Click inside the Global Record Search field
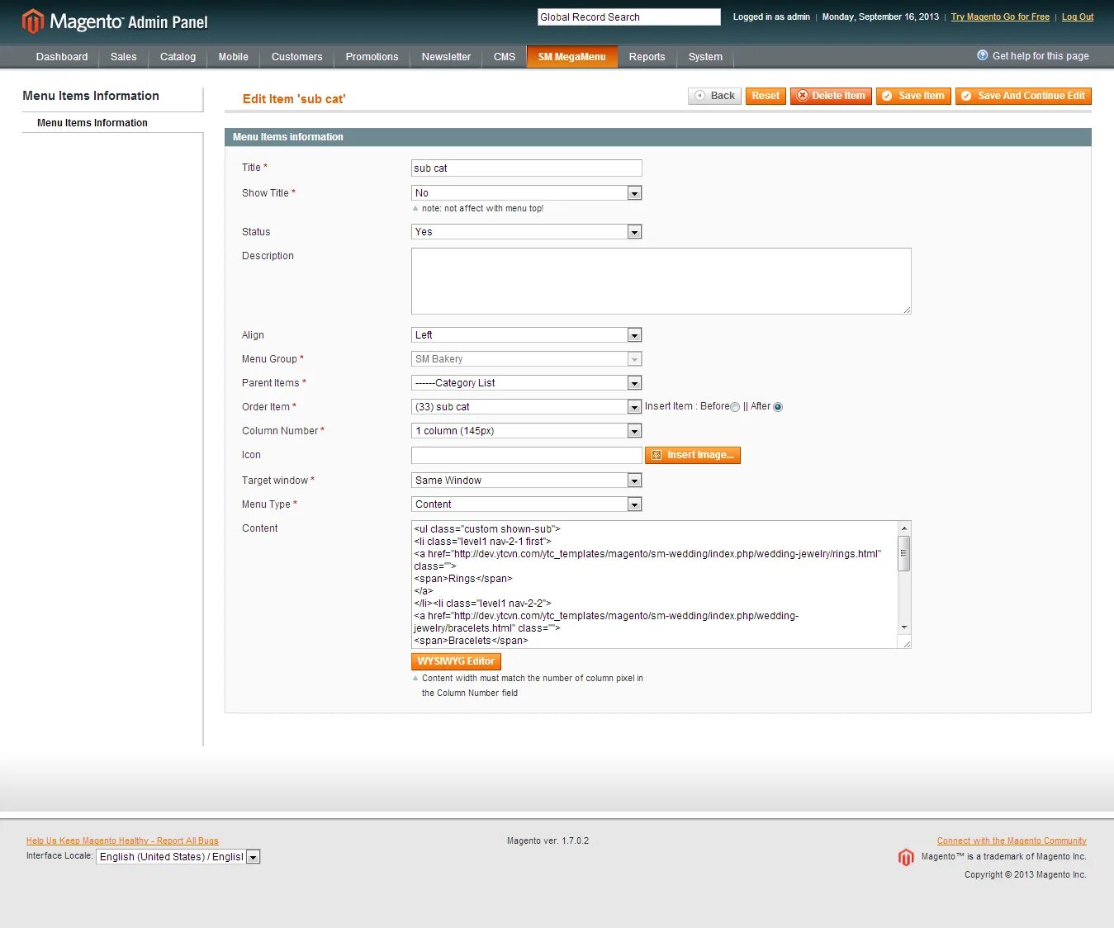 coord(628,17)
